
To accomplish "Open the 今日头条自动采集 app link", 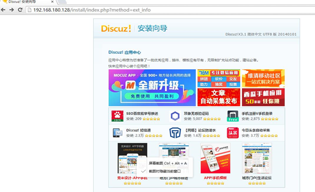I will tap(256, 130).
